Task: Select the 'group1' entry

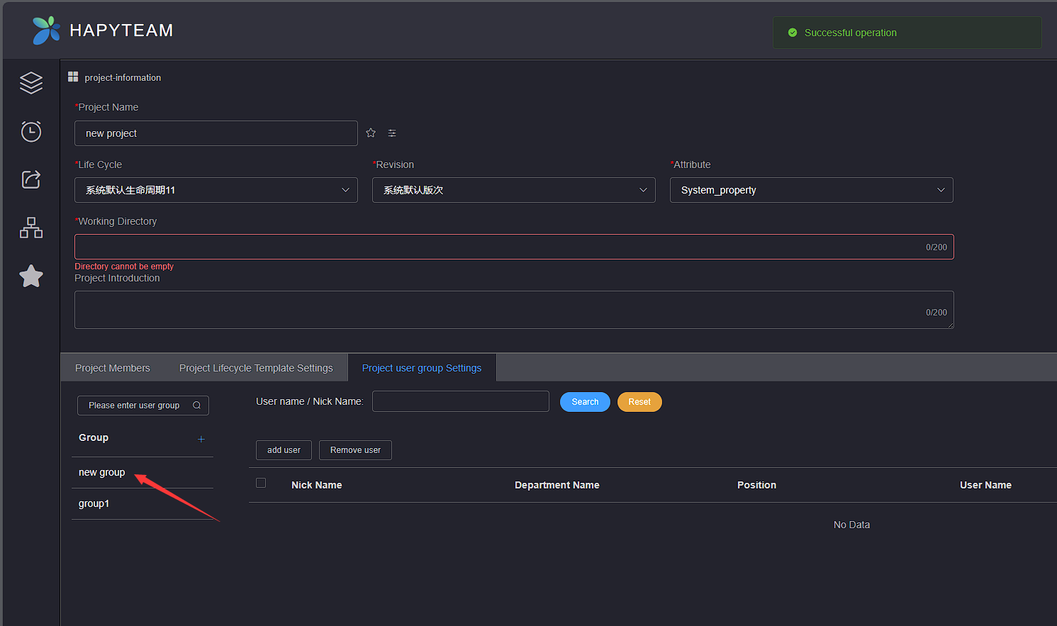Action: point(142,504)
